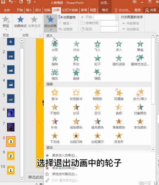159x185 pixels.
Task: Open the 格式 drawing tools tab
Action: coord(105,10)
